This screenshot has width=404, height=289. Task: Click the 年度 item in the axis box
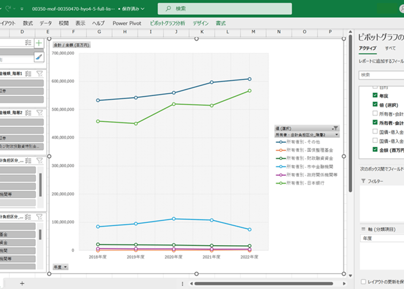[x=382, y=238]
